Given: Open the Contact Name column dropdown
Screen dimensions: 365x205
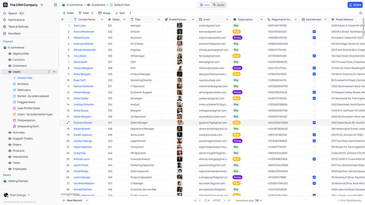Looking at the screenshot, I should tap(102, 20).
